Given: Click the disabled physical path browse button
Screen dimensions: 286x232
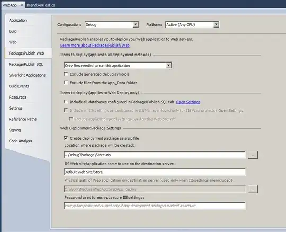Looking at the screenshot, I should point(253,189).
